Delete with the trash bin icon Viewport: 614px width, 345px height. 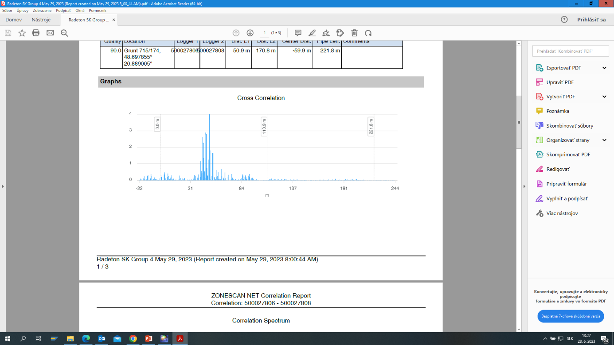(x=354, y=33)
